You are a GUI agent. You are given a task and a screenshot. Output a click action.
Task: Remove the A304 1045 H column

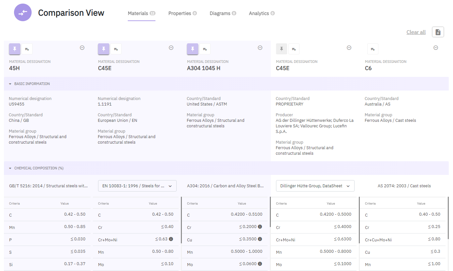click(x=260, y=48)
